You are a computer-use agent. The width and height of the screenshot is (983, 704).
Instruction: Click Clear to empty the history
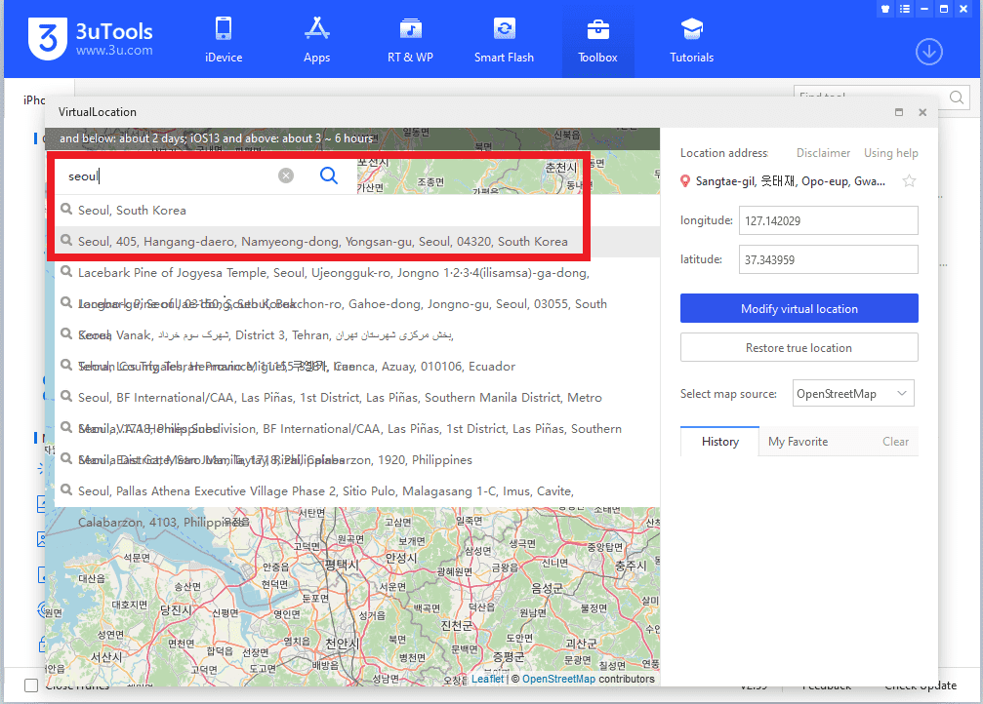coord(895,442)
